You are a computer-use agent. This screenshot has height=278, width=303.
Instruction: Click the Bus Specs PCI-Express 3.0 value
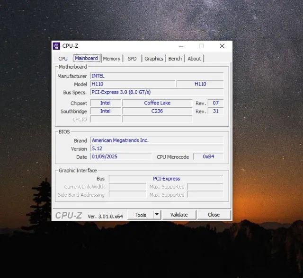[157, 92]
